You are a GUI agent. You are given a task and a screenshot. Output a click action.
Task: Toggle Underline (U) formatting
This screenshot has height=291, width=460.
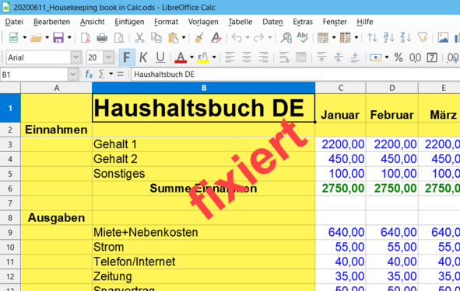coord(160,57)
